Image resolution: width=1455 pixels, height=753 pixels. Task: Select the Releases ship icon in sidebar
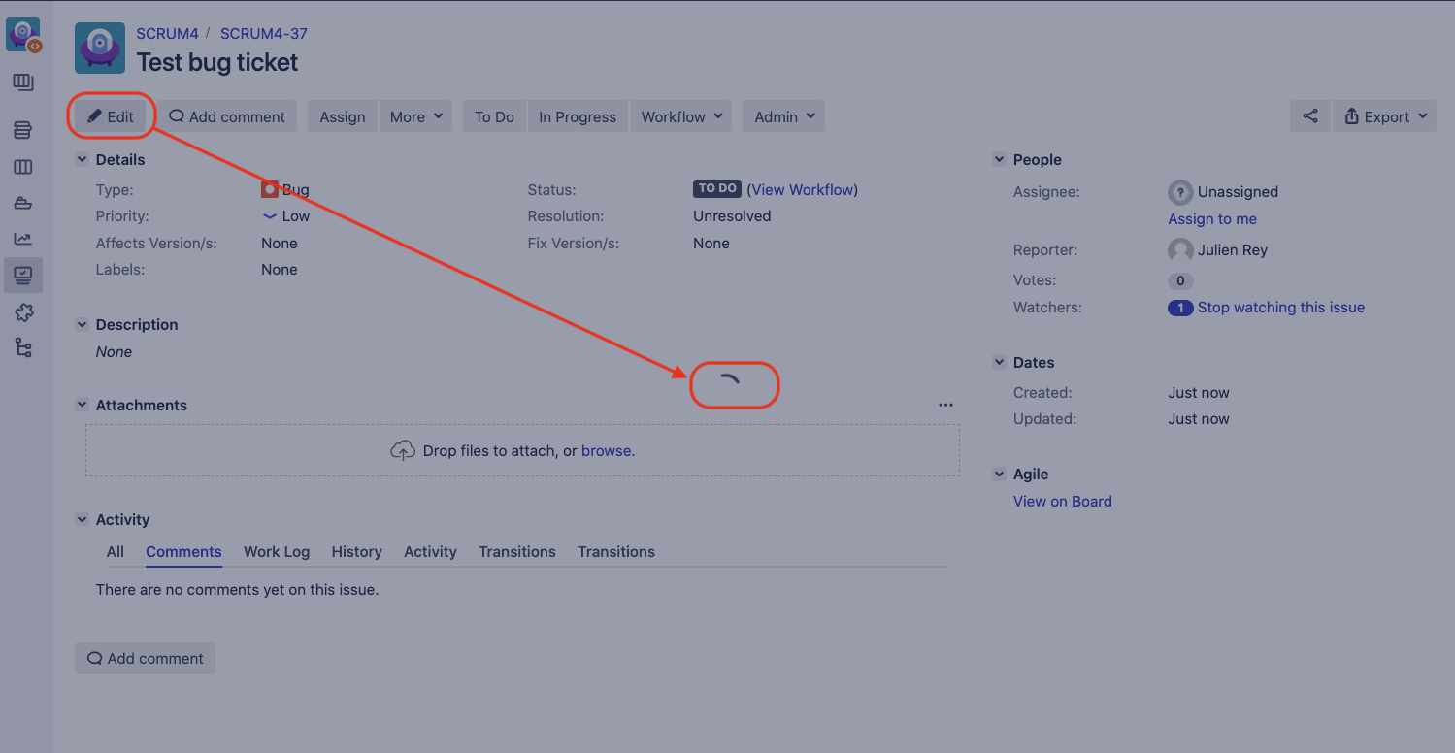22,202
